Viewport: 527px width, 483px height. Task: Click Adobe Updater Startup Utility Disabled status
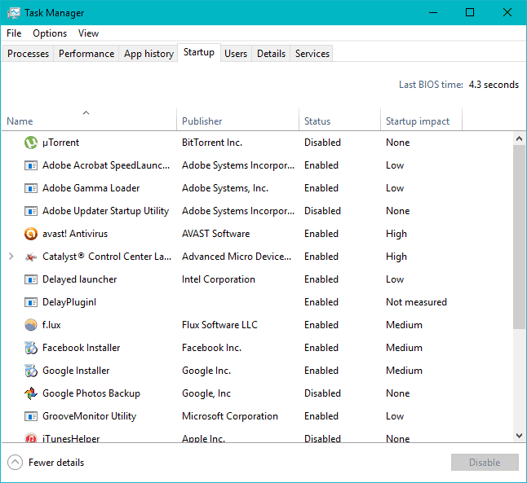pyautogui.click(x=322, y=211)
